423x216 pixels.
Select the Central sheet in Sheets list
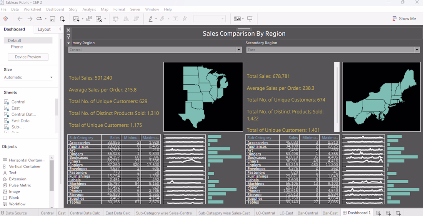click(x=18, y=102)
